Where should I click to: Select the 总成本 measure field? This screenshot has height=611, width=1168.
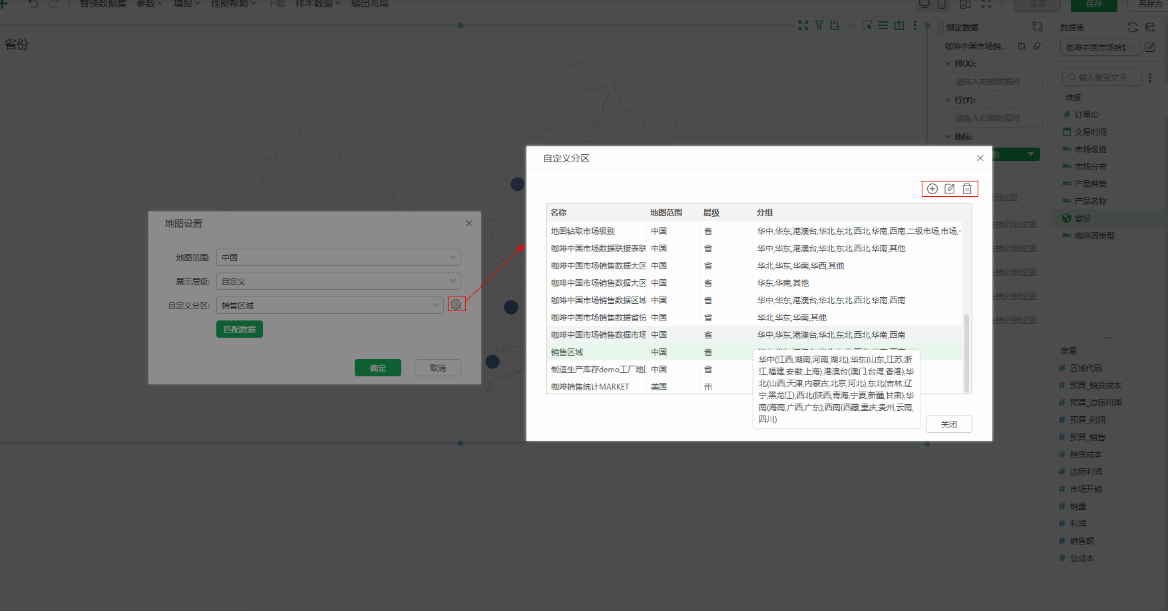coord(1081,558)
